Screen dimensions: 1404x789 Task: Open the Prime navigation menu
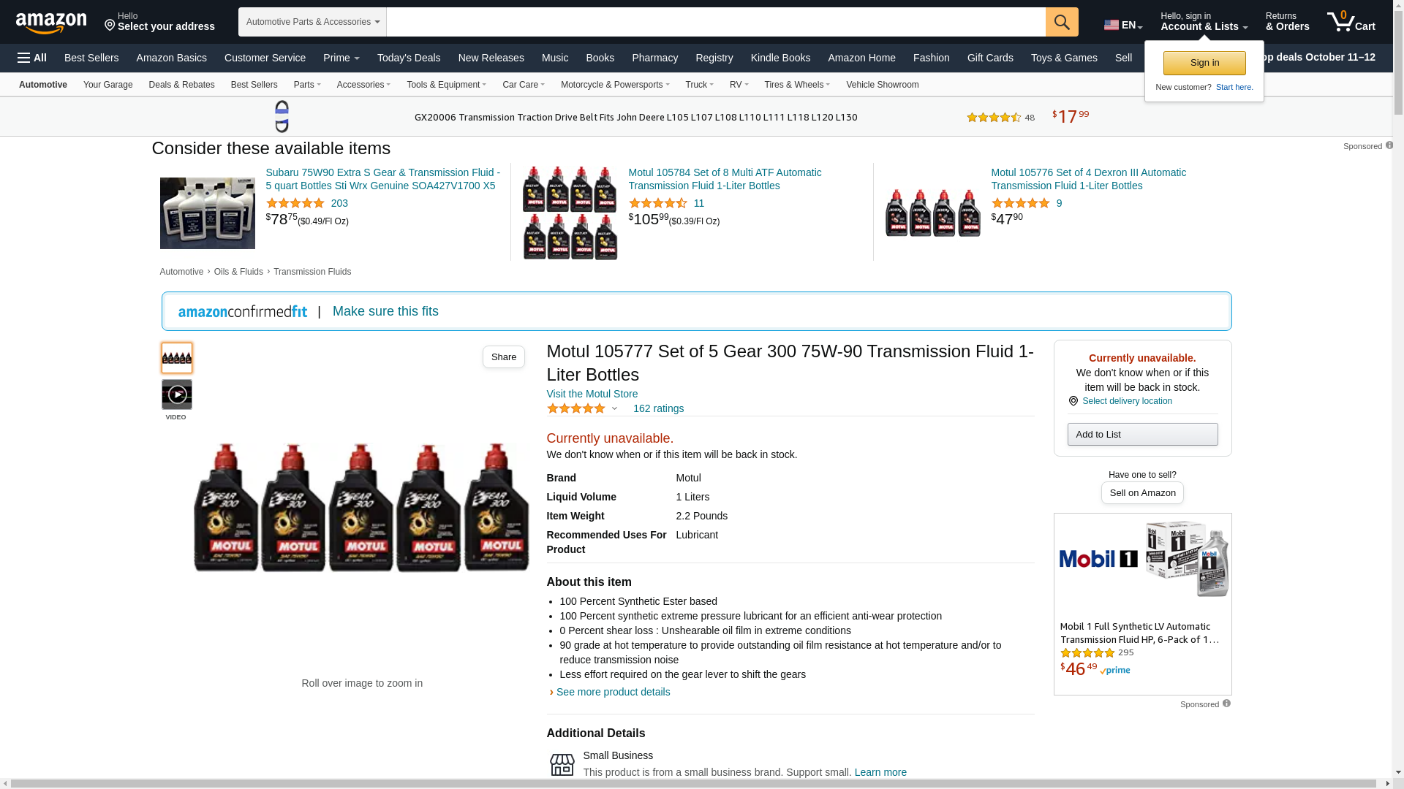coord(341,58)
